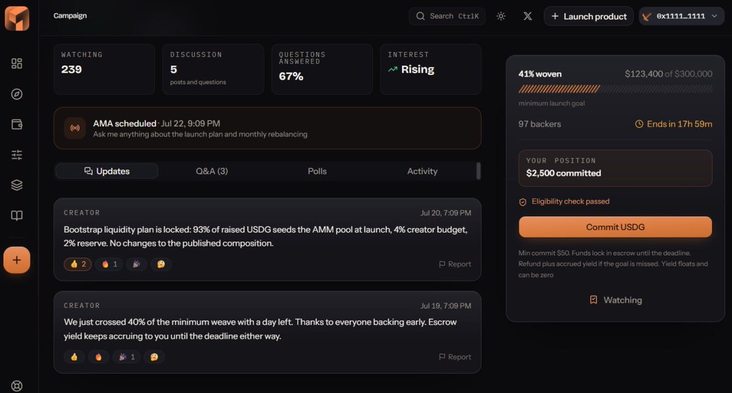
Task: Toggle fire reaction on Jul 20 update
Action: coord(110,264)
